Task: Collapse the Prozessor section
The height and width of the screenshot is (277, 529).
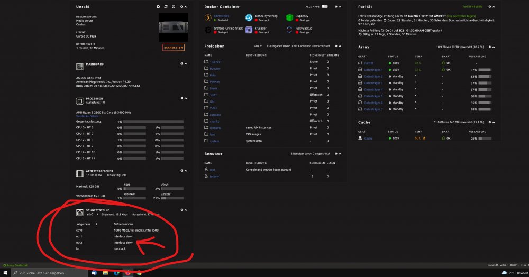Action: (x=186, y=98)
